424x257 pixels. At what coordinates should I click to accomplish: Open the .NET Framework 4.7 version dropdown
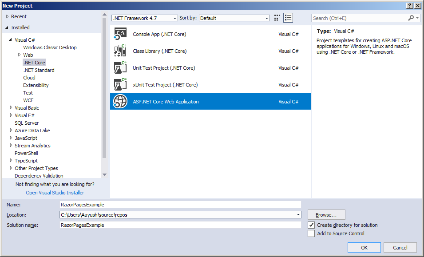point(144,18)
